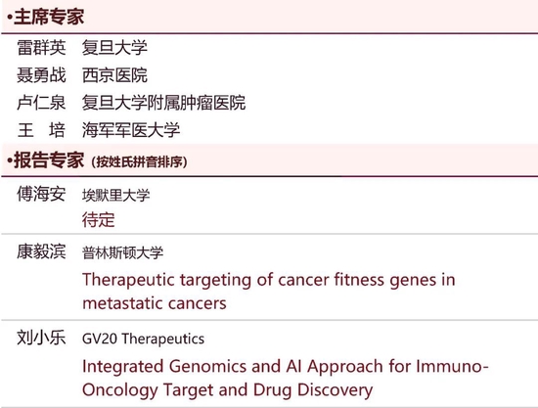The height and width of the screenshot is (408, 538).
Task: Click 普林斯顿大学 affiliation
Action: tap(122, 253)
